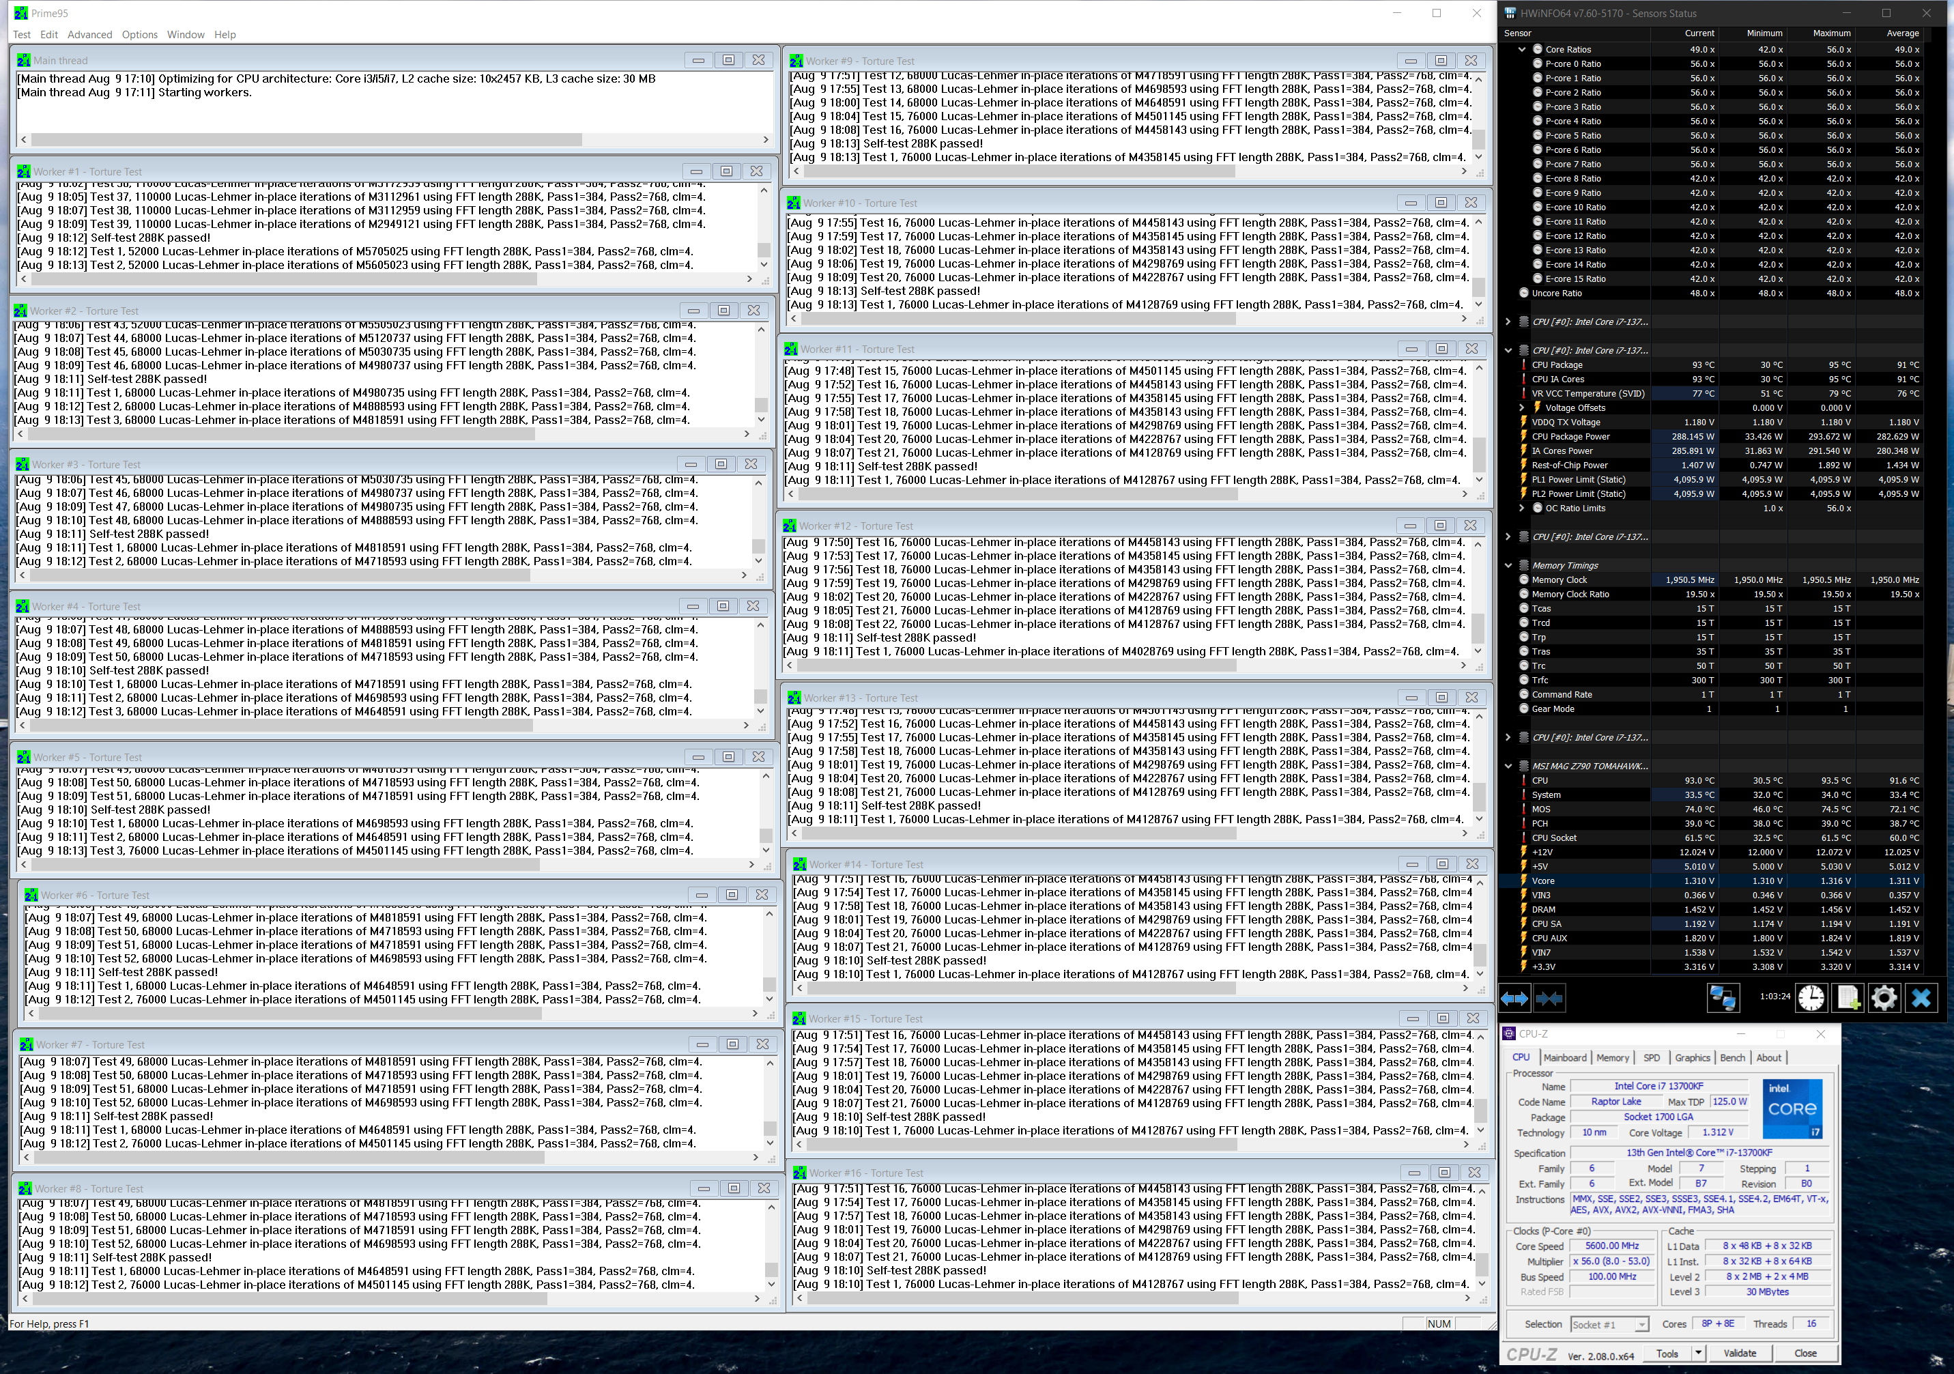This screenshot has width=1954, height=1374.
Task: Expand the first CPU [#0] Intel Core section
Action: (x=1508, y=321)
